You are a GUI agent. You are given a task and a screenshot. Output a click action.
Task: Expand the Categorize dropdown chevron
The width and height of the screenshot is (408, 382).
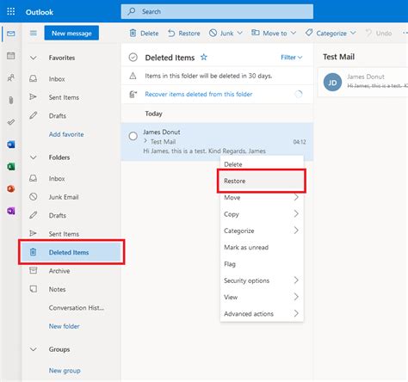[353, 33]
